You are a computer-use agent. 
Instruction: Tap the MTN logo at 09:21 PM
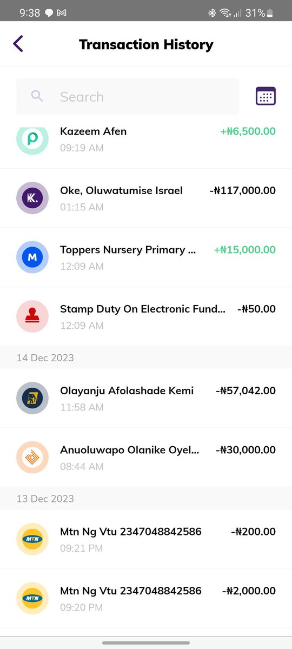click(32, 539)
